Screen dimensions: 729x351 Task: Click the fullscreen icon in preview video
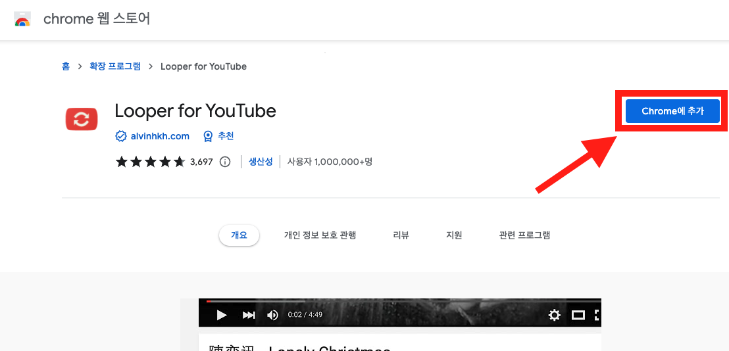597,316
